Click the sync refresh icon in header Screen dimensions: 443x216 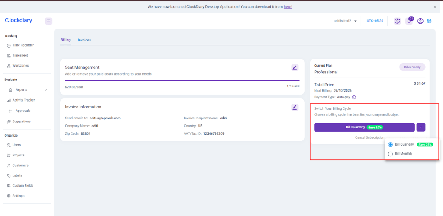pyautogui.click(x=397, y=21)
